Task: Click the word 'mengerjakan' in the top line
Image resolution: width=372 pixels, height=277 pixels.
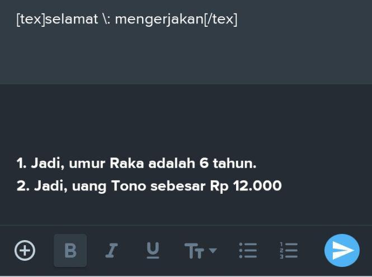Action: (x=159, y=20)
